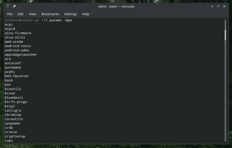
Task: Open the Settings menu
Action: click(71, 14)
